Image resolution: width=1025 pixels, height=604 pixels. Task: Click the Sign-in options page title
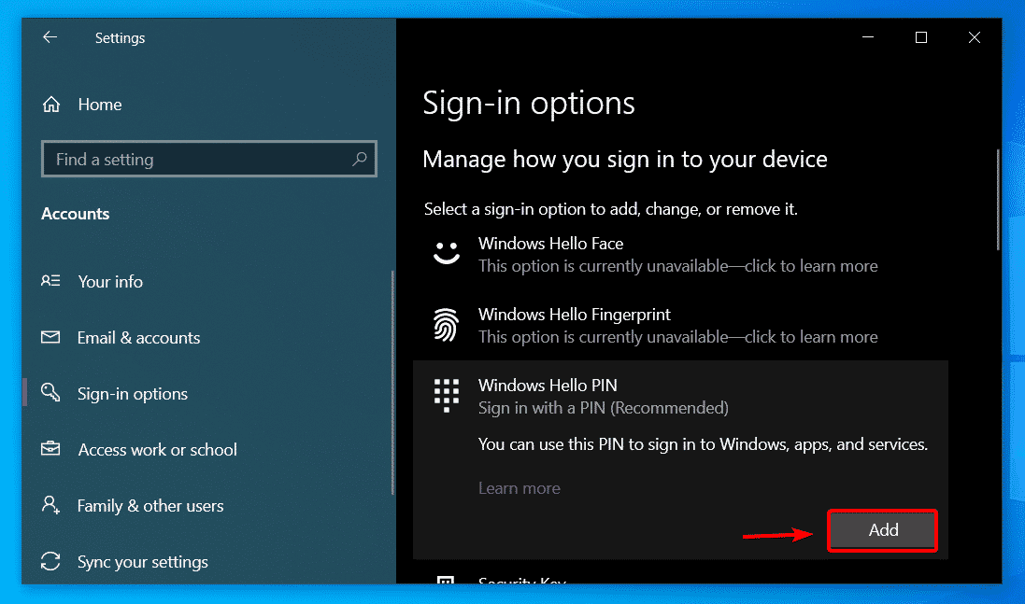click(x=529, y=104)
